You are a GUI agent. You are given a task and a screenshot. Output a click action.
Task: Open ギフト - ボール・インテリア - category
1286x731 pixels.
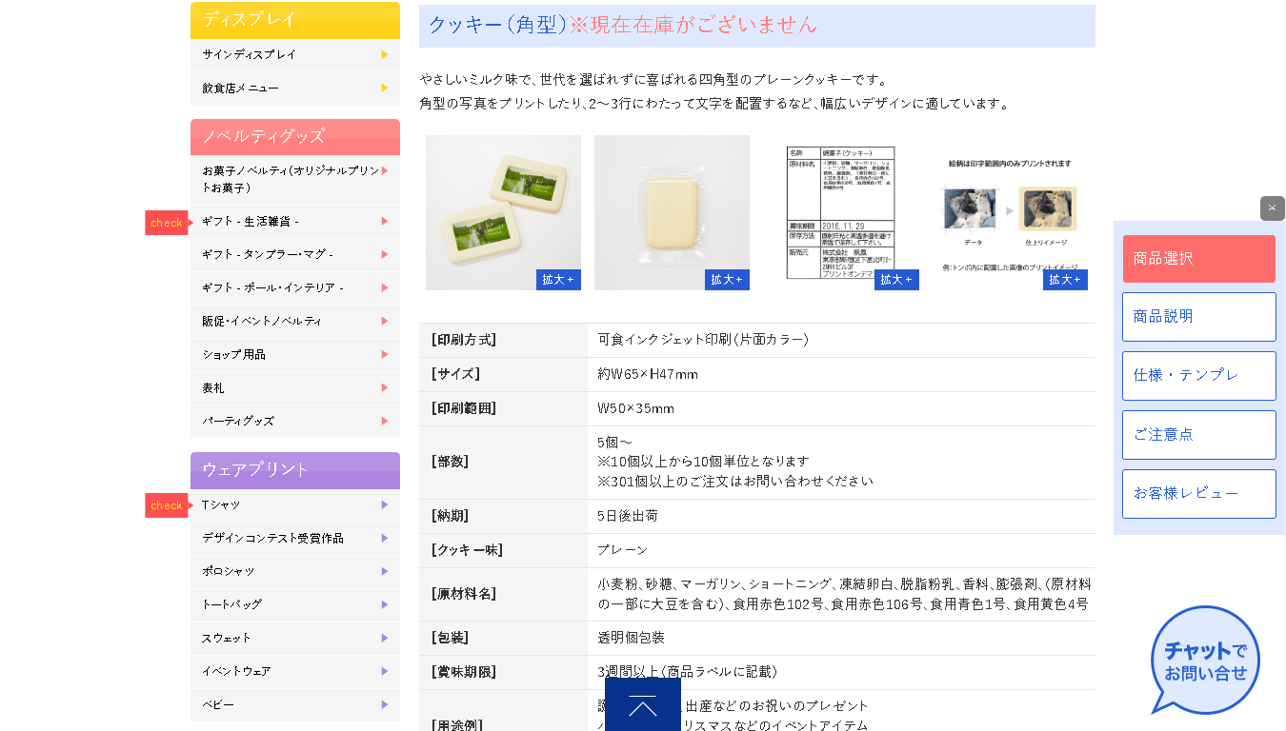(295, 287)
